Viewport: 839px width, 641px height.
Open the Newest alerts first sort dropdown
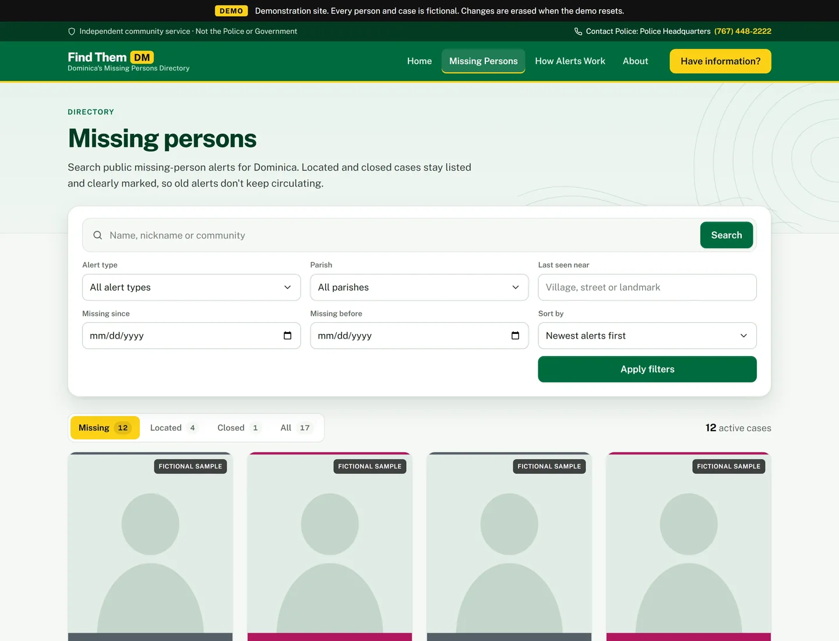[x=647, y=336]
